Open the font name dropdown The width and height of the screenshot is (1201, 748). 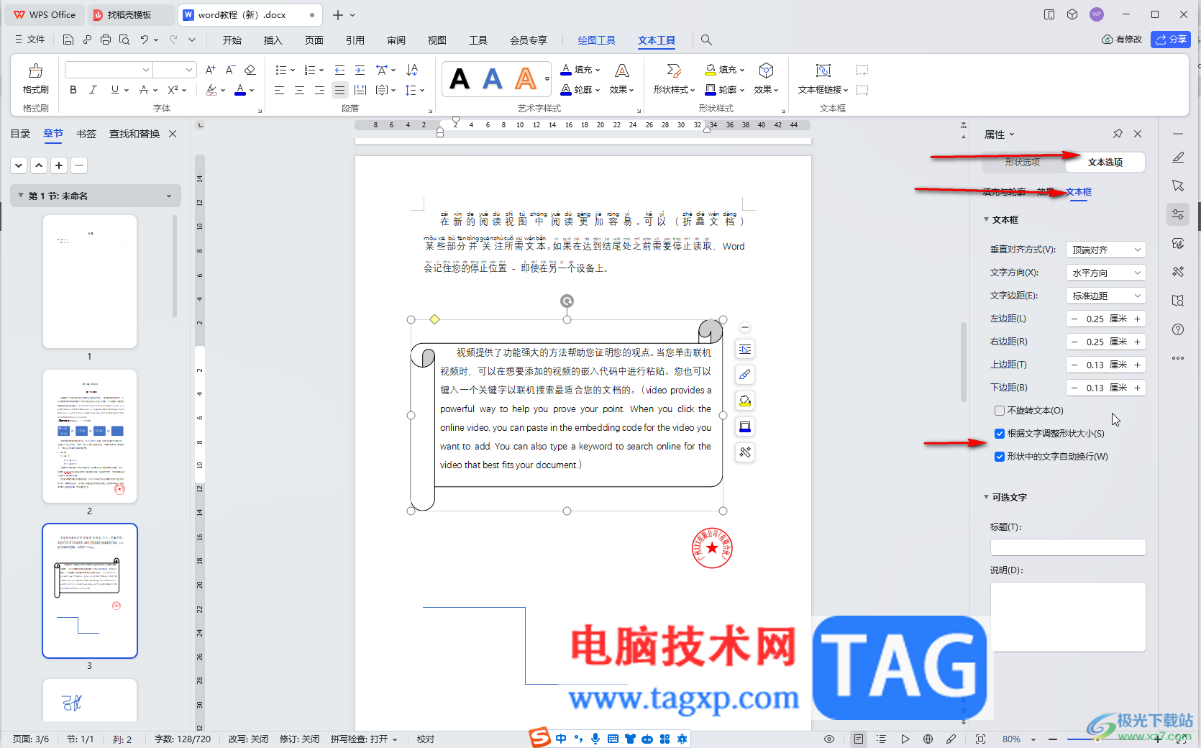146,70
